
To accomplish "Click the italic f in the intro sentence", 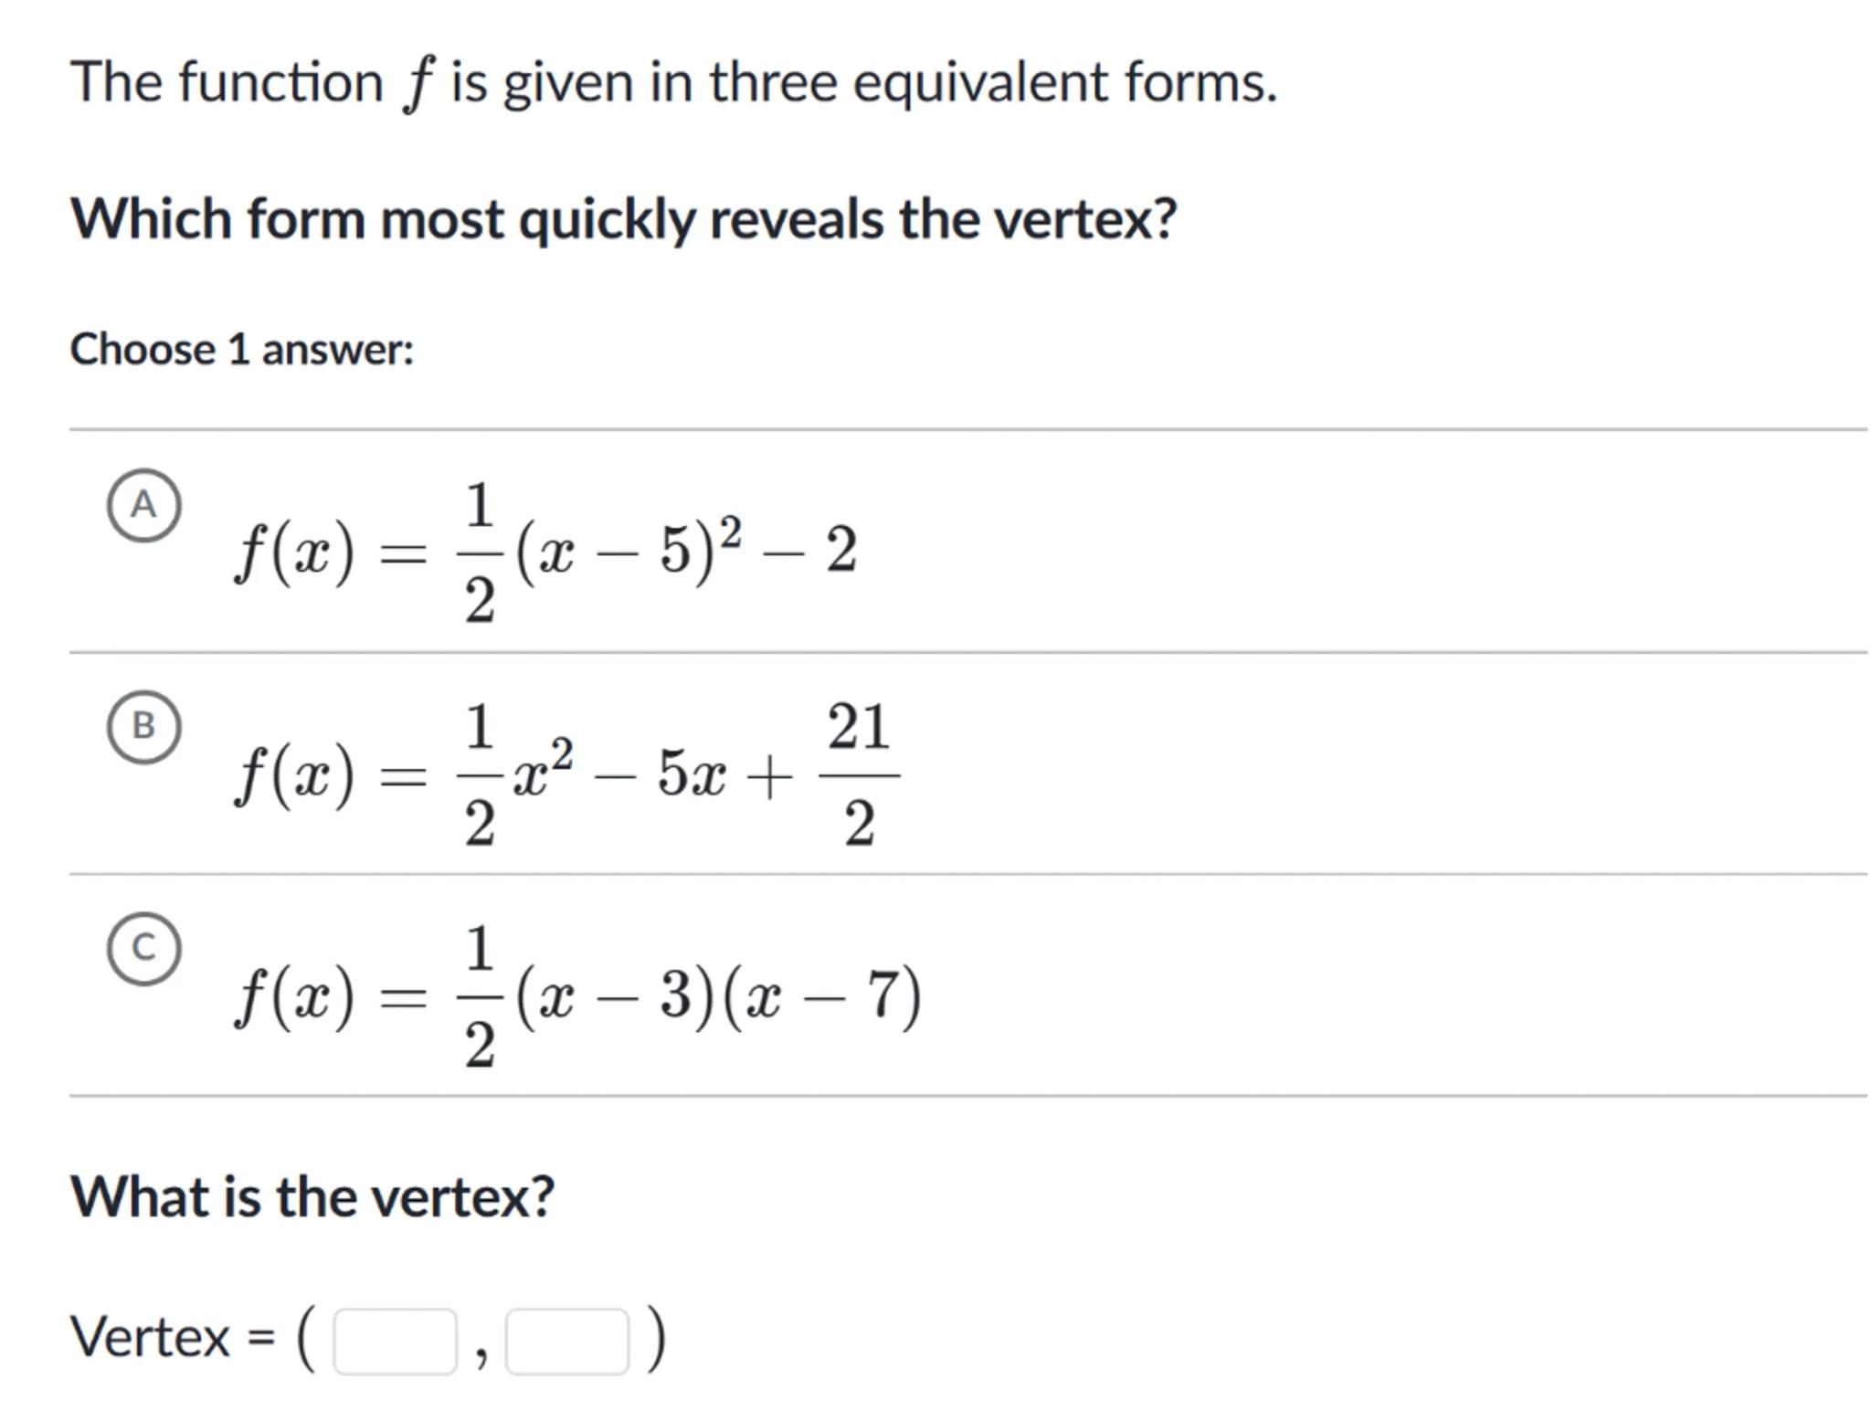I will 418,84.
